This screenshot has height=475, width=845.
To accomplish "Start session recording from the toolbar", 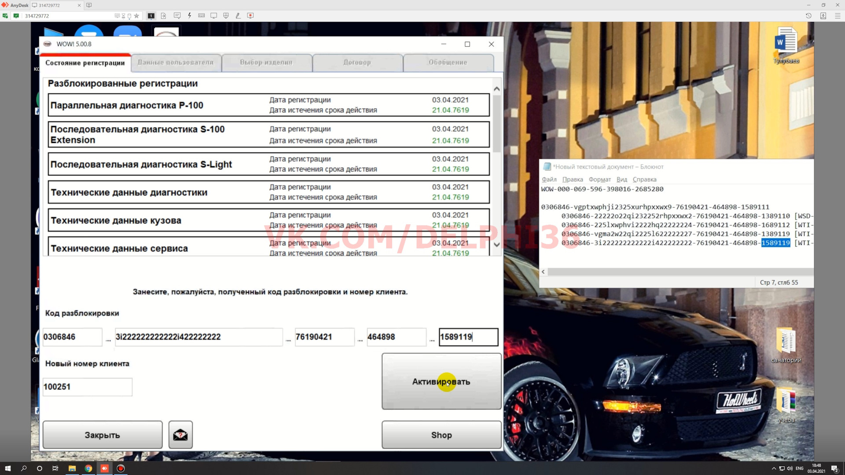I will (x=250, y=15).
